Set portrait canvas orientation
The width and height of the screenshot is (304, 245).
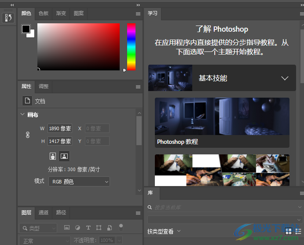pos(53,156)
